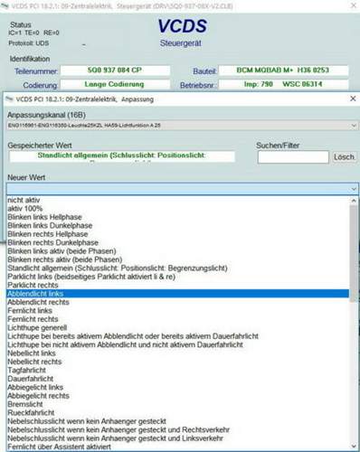Viewport: 360px width, 452px height.
Task: Select 'Fernlicht links' entry
Action: click(178, 310)
